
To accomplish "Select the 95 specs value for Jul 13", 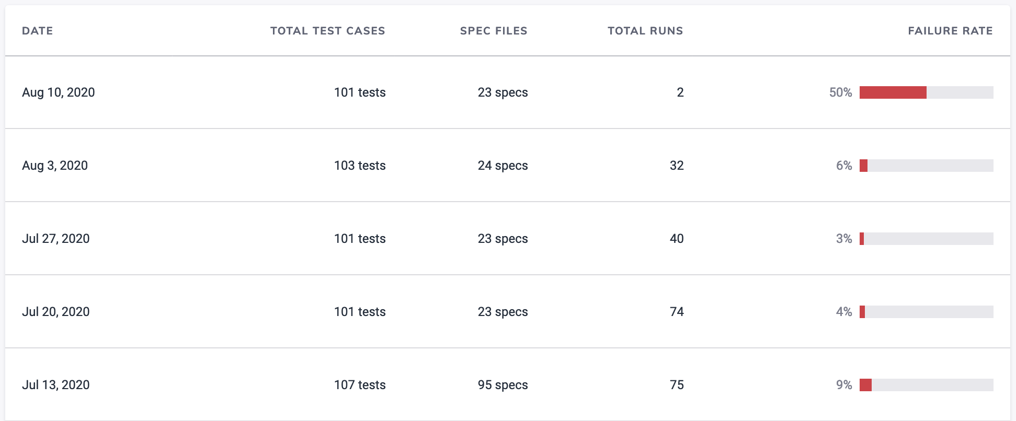I will coord(502,385).
